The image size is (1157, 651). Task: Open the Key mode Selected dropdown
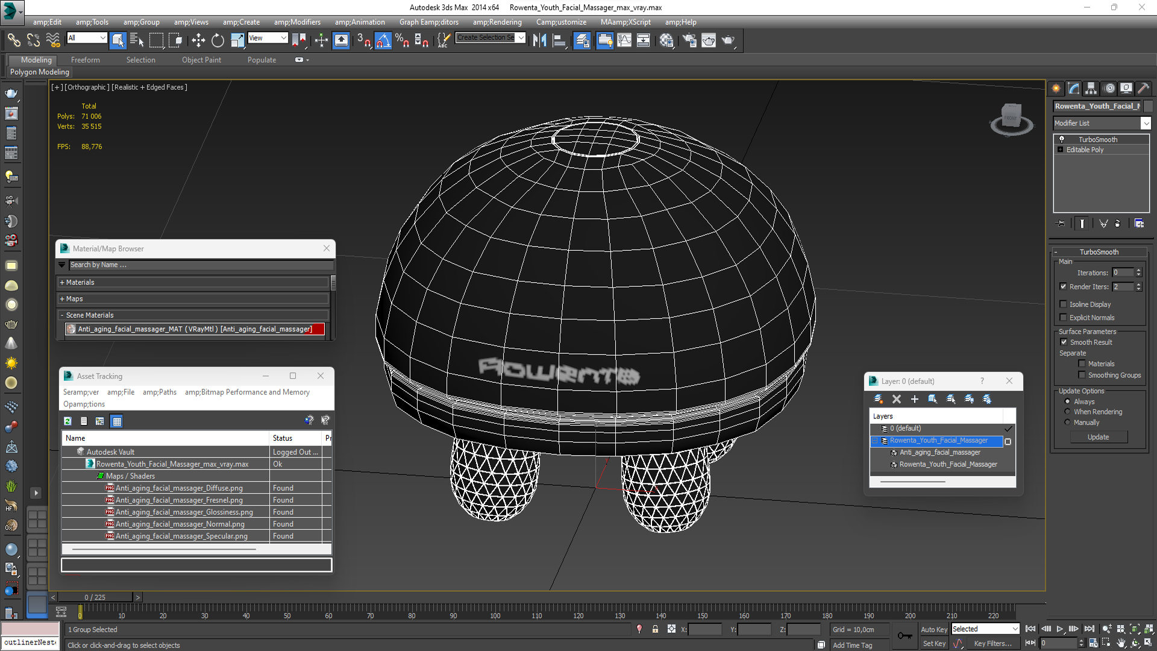pos(985,629)
